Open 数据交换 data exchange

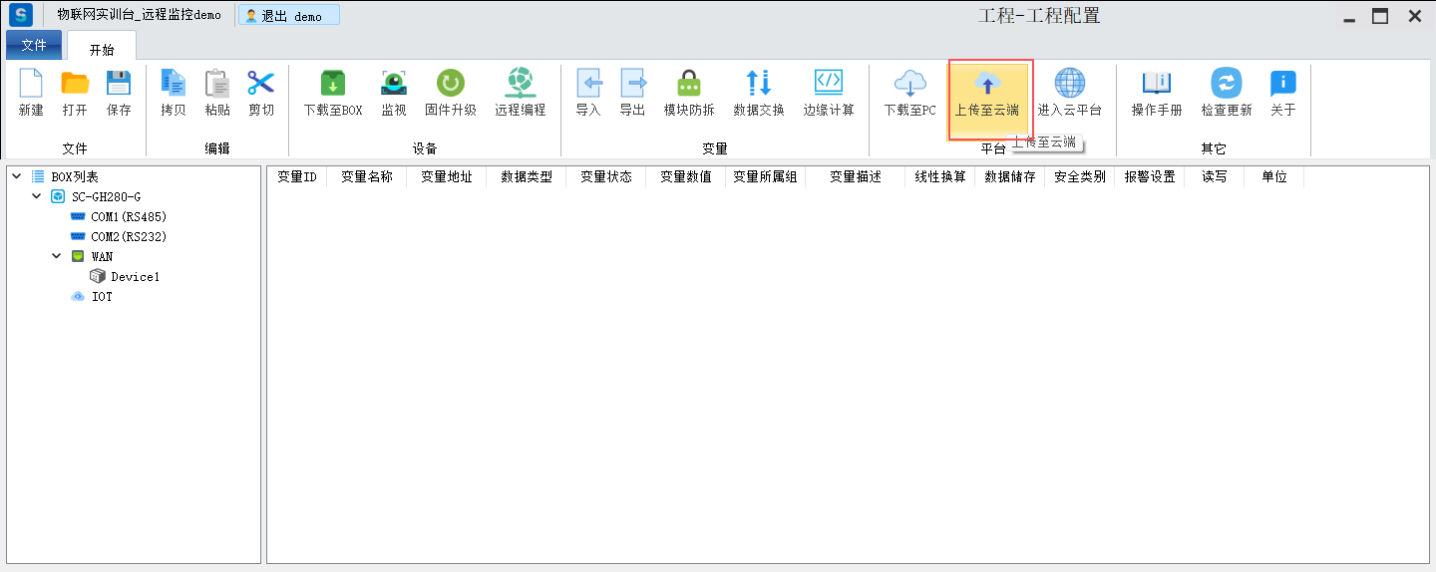[x=758, y=84]
